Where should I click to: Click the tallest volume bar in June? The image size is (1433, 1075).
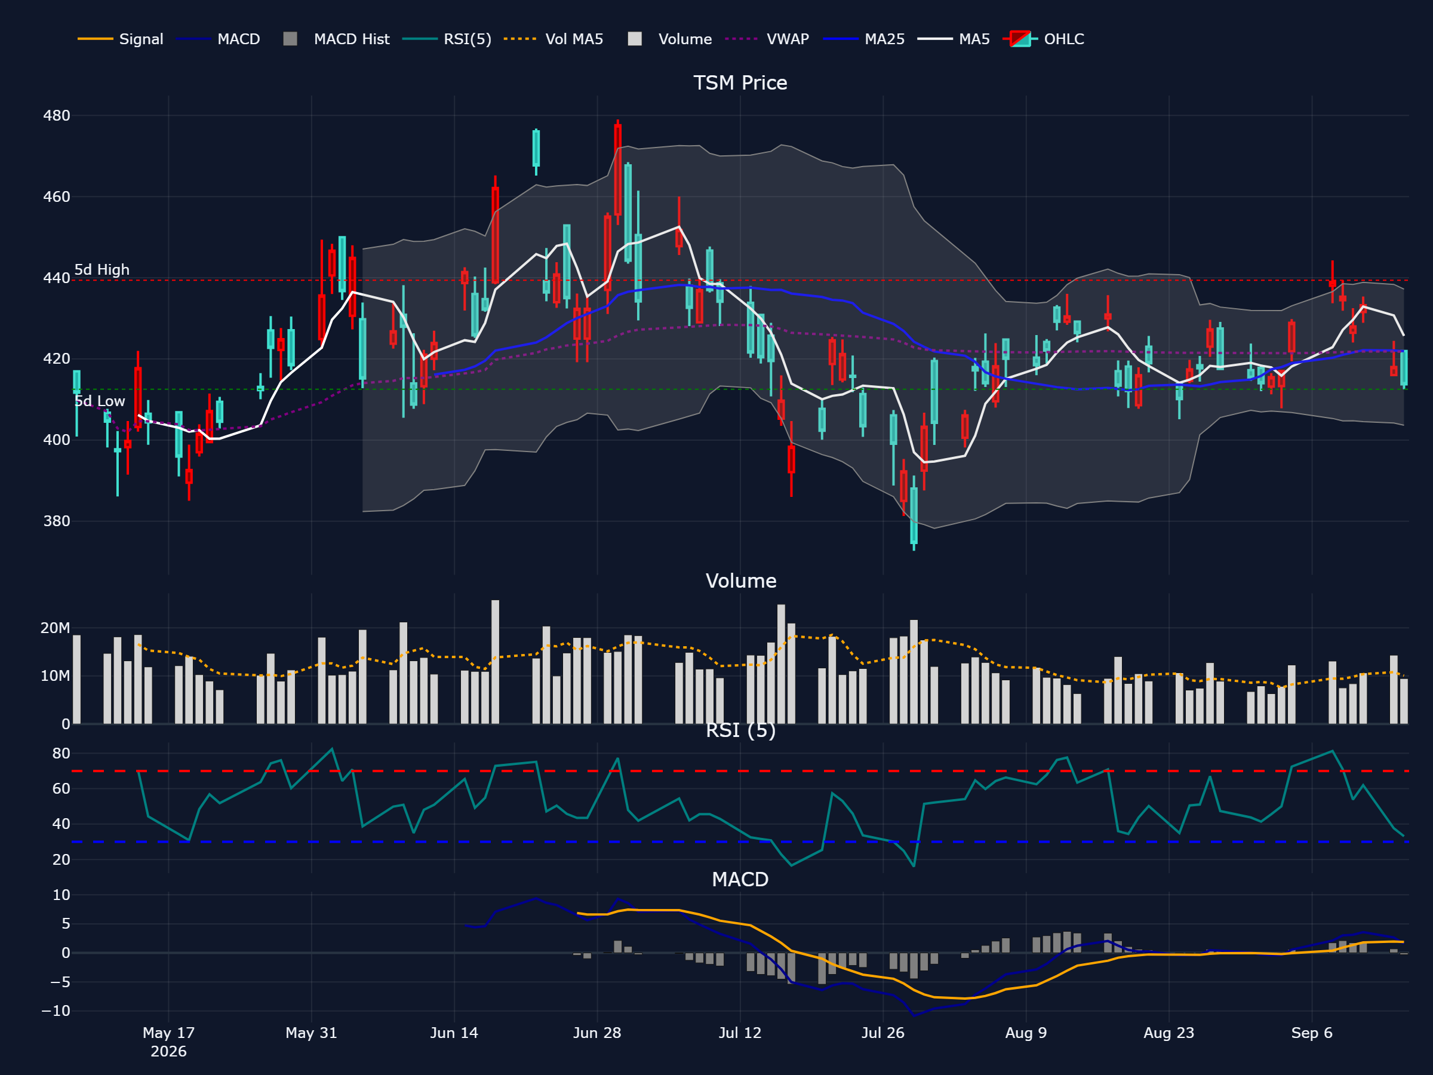pos(495,662)
